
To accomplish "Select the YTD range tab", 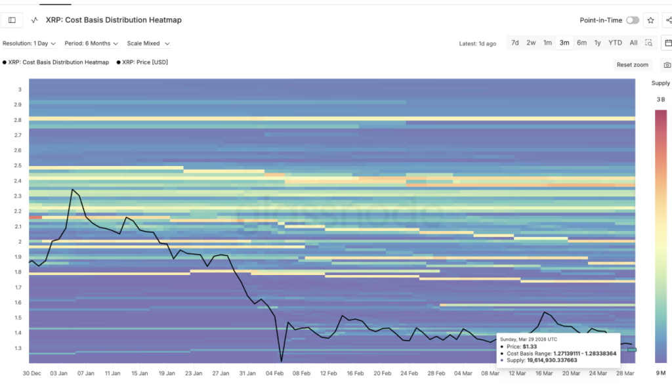I will pyautogui.click(x=614, y=42).
